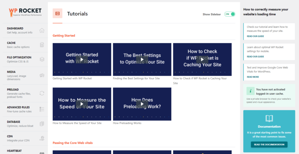The height and width of the screenshot is (154, 299).
Task: Open the Advanced Rules section
Action: [x=25, y=109]
